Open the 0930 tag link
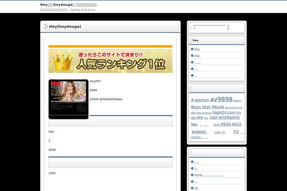Screen dimensions: 287x191 225,124
